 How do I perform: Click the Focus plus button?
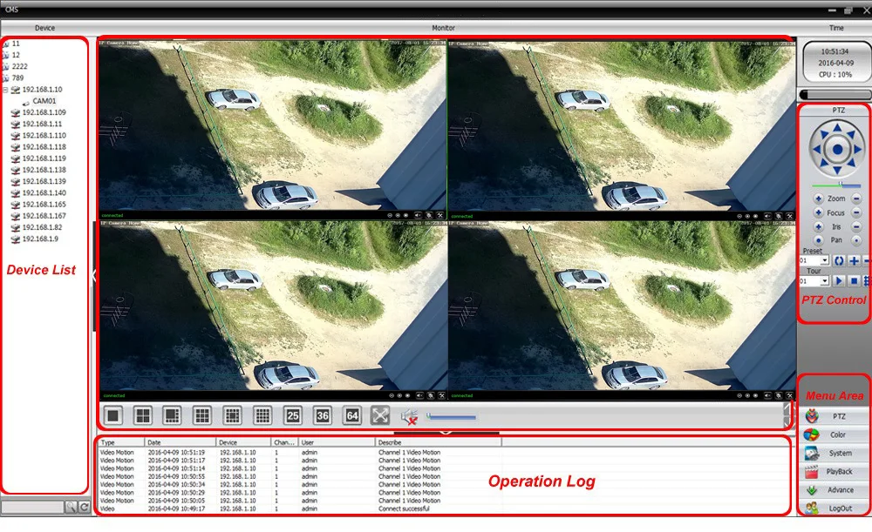coord(818,212)
